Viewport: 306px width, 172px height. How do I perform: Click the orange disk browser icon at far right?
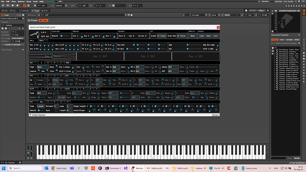pyautogui.click(x=304, y=14)
